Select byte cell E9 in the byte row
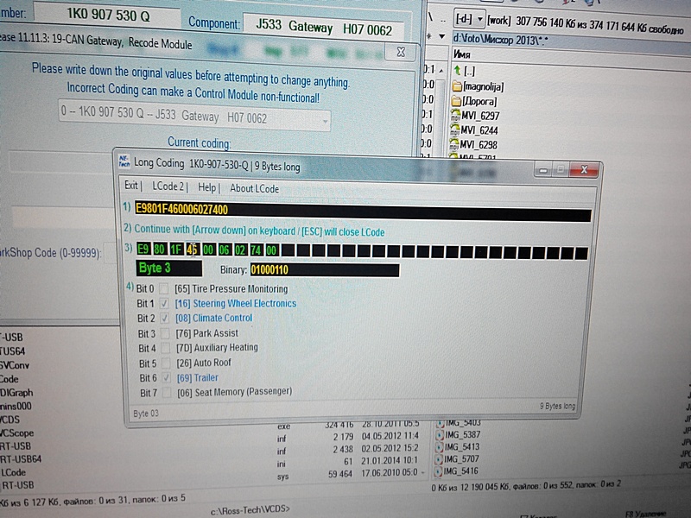 [143, 250]
